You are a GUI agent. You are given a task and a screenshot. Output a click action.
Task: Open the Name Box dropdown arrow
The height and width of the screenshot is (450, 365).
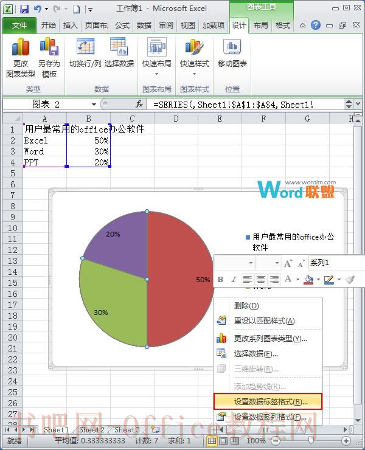coord(94,104)
